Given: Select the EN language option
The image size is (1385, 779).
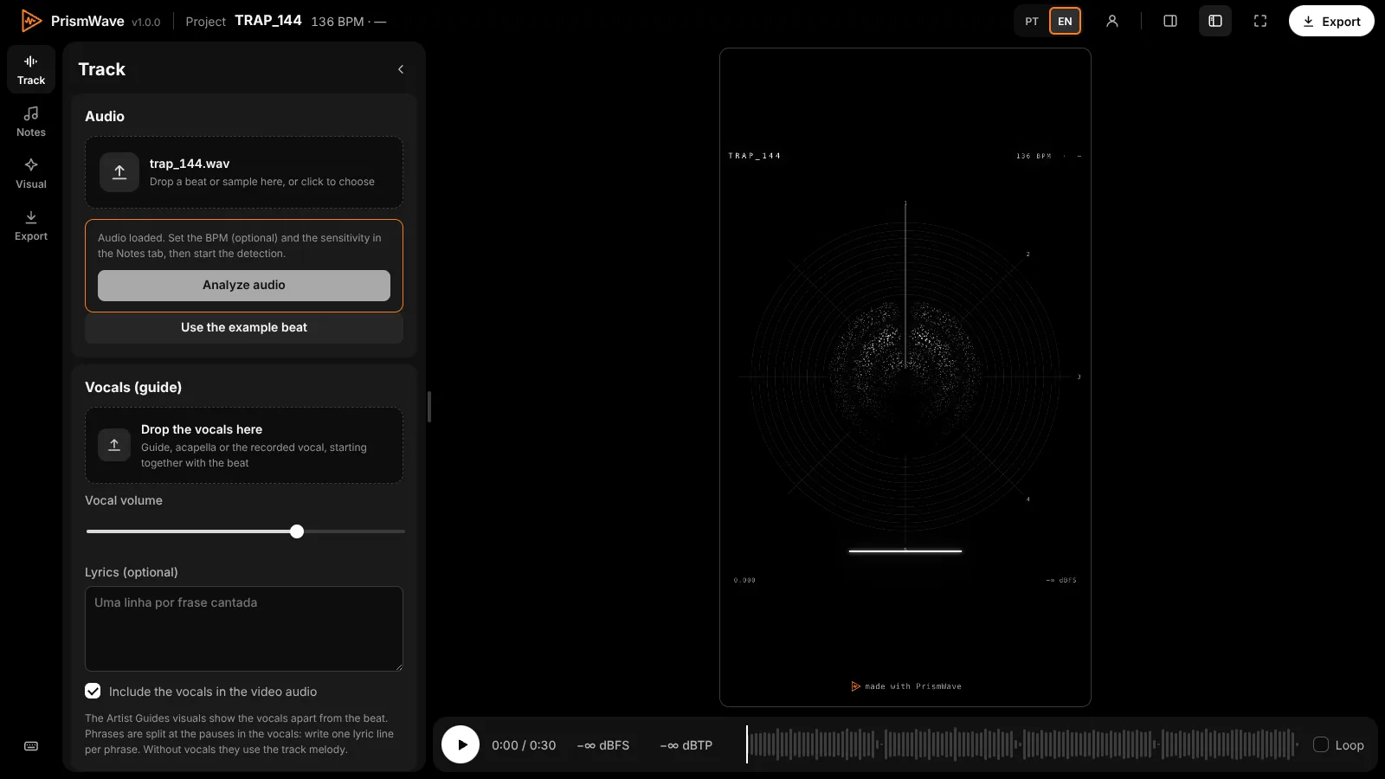Looking at the screenshot, I should (x=1065, y=21).
